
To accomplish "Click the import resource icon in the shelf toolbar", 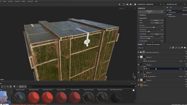I will coord(11,87).
